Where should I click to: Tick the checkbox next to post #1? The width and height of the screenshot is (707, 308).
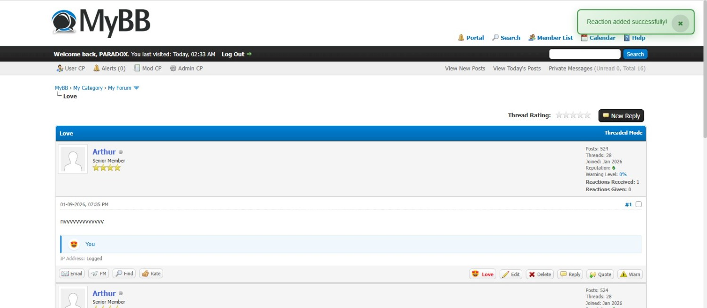[x=639, y=204]
